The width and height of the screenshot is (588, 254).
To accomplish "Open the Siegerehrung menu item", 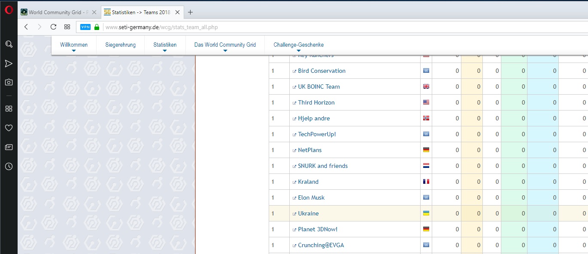I will tap(121, 45).
